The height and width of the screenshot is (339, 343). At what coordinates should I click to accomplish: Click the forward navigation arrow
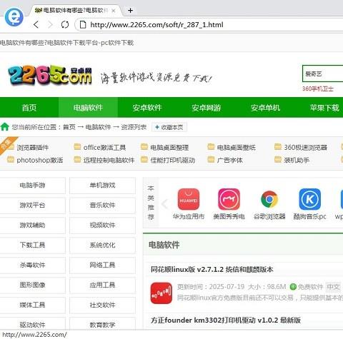50,24
